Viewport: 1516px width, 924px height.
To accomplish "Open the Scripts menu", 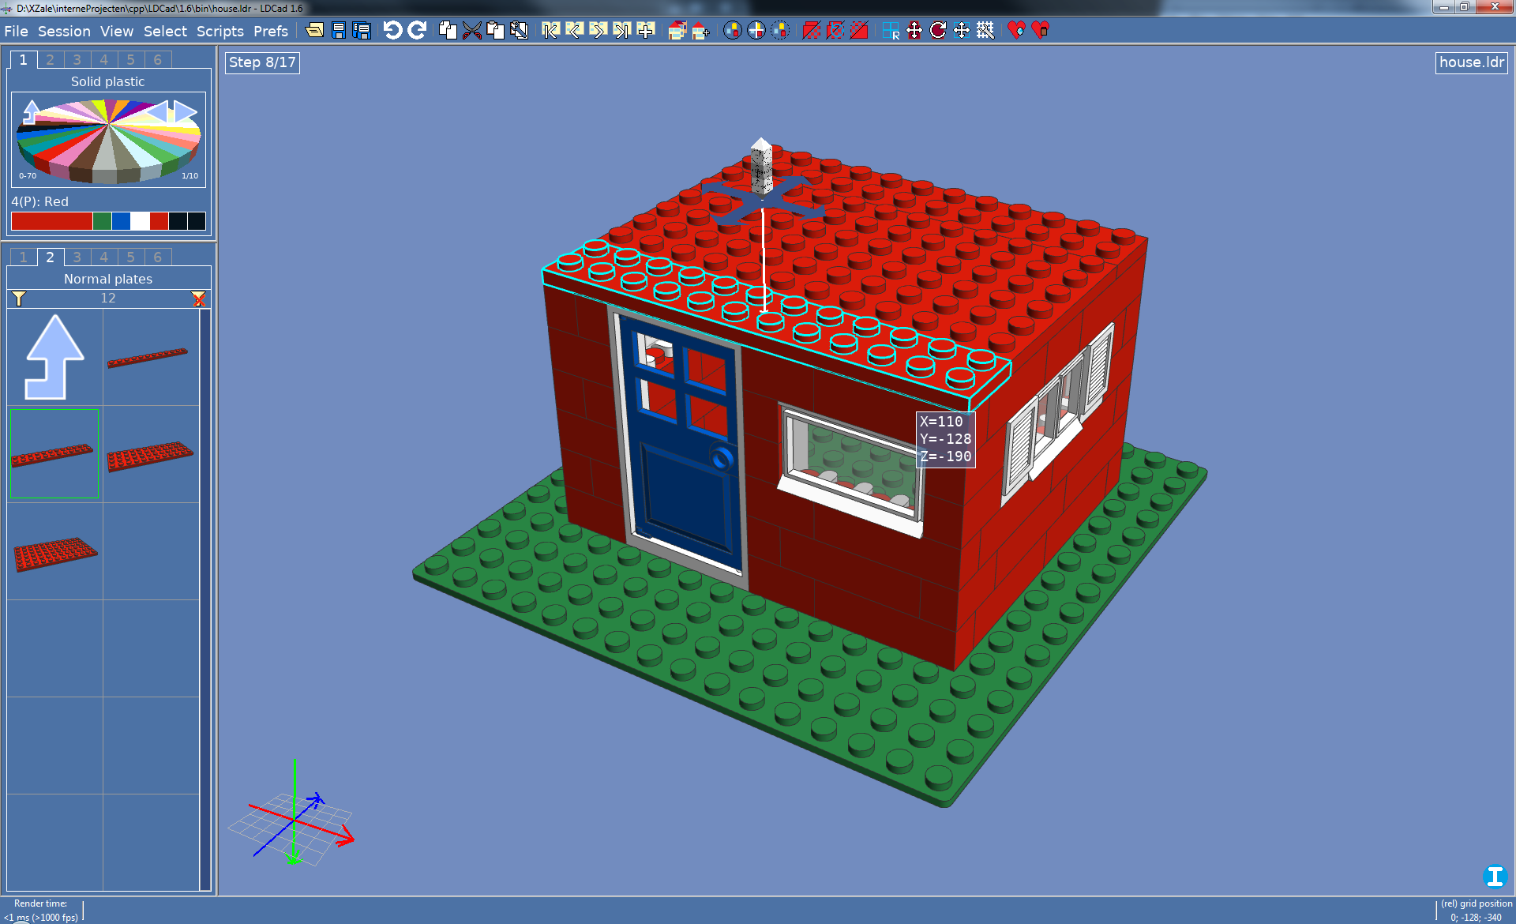I will tap(220, 32).
